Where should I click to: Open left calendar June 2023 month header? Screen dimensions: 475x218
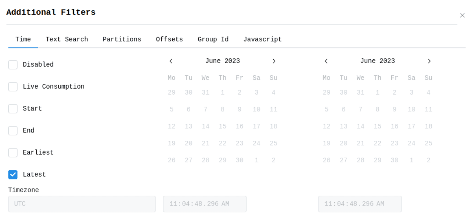coord(223,61)
